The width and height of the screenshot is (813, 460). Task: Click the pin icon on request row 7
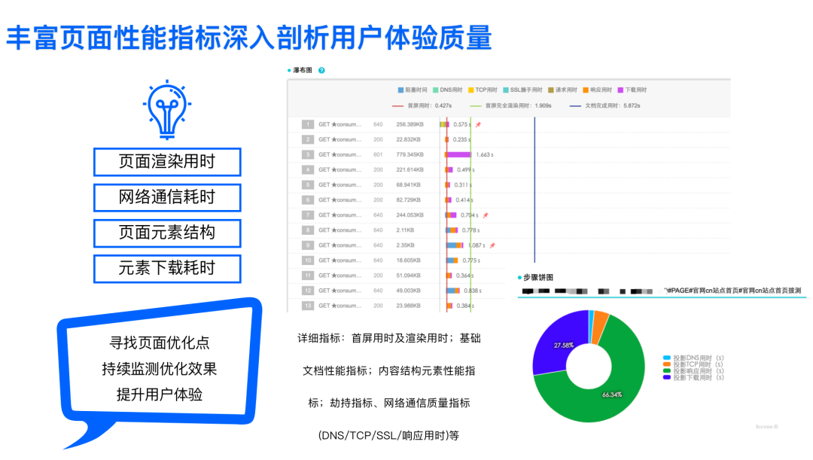[x=486, y=215]
